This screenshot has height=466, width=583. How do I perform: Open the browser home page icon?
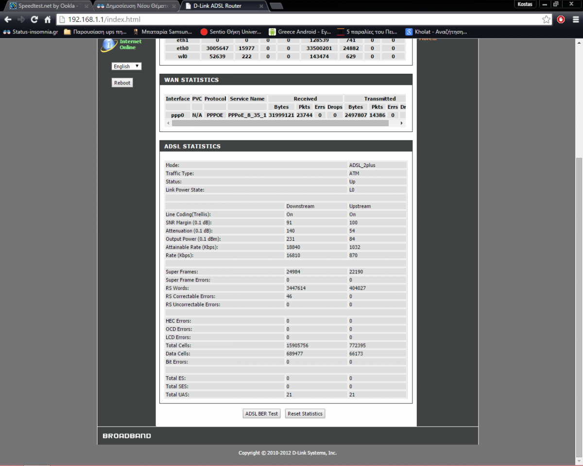(47, 19)
